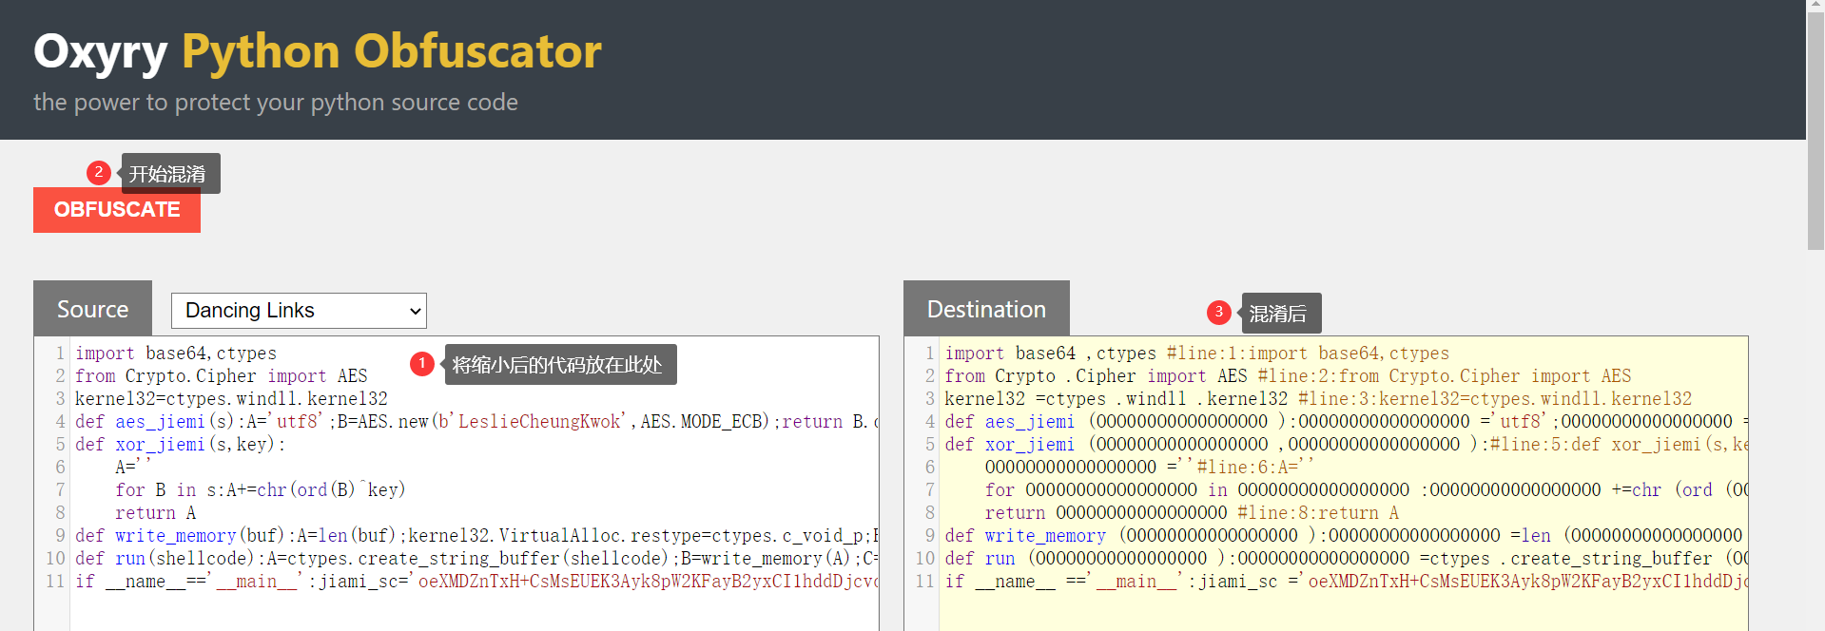Click destination line beginning 'if __name__ =='
Viewport: 1825px width, 631px height.
tap(1346, 582)
